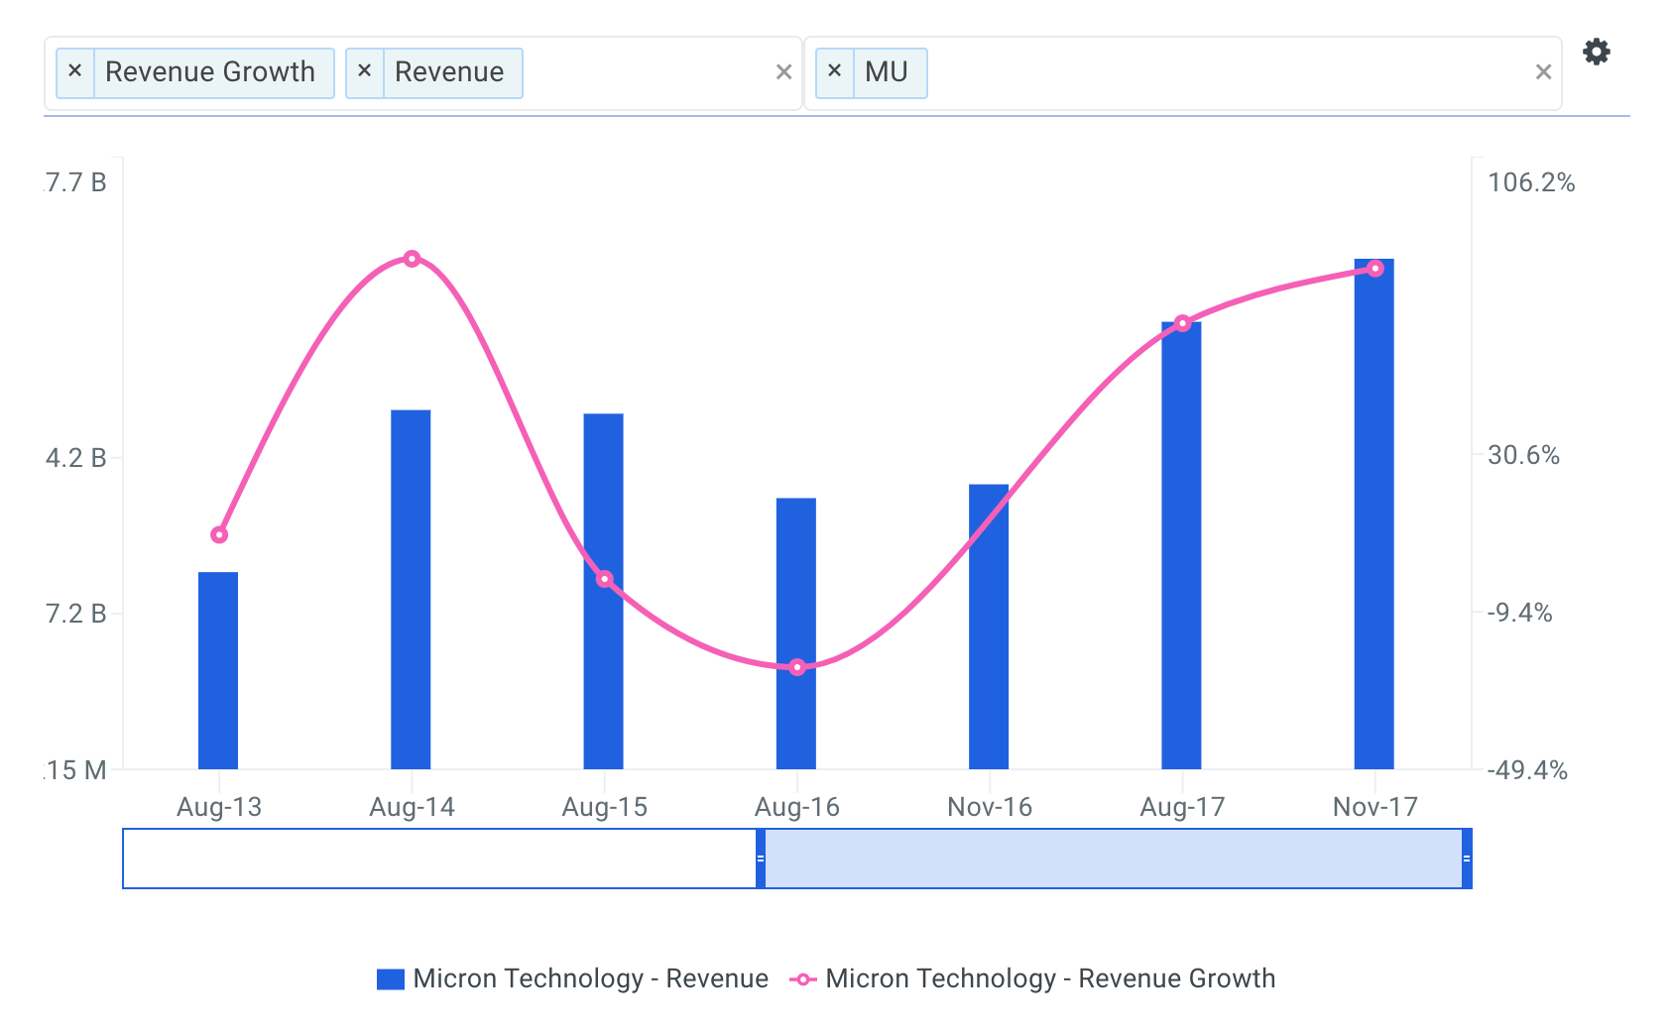1672x1033 pixels.
Task: Click the unselected white navigator area
Action: [x=439, y=859]
